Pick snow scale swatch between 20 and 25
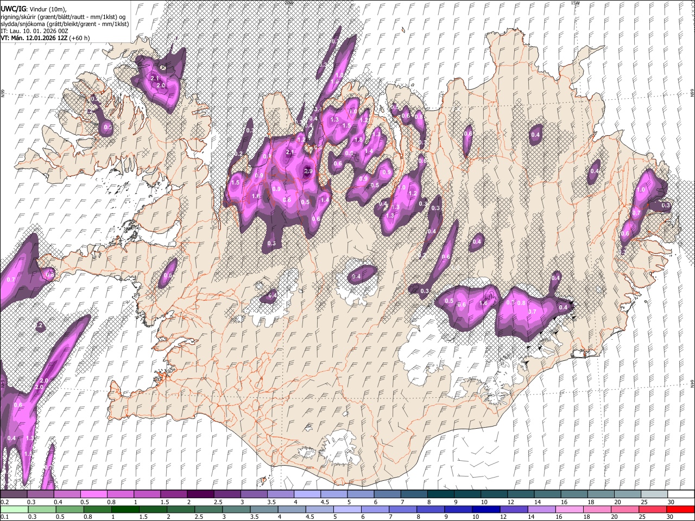 click(x=628, y=494)
